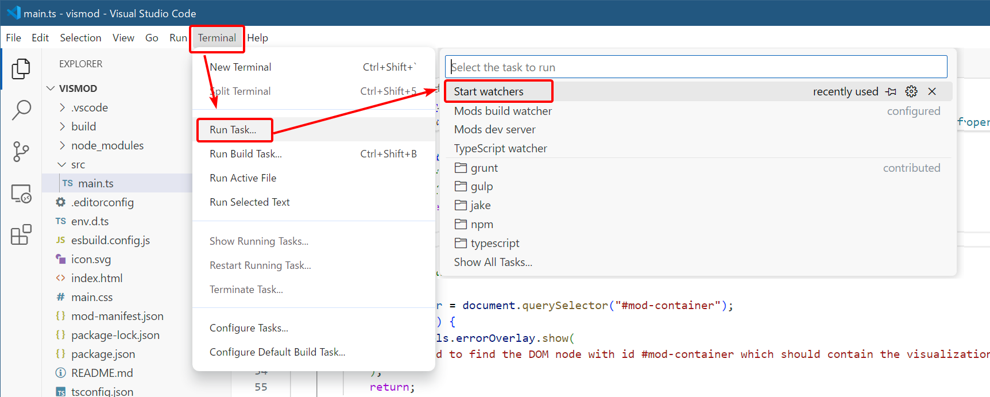Open main.ts in the Explorer tree
990x397 pixels.
point(117,183)
